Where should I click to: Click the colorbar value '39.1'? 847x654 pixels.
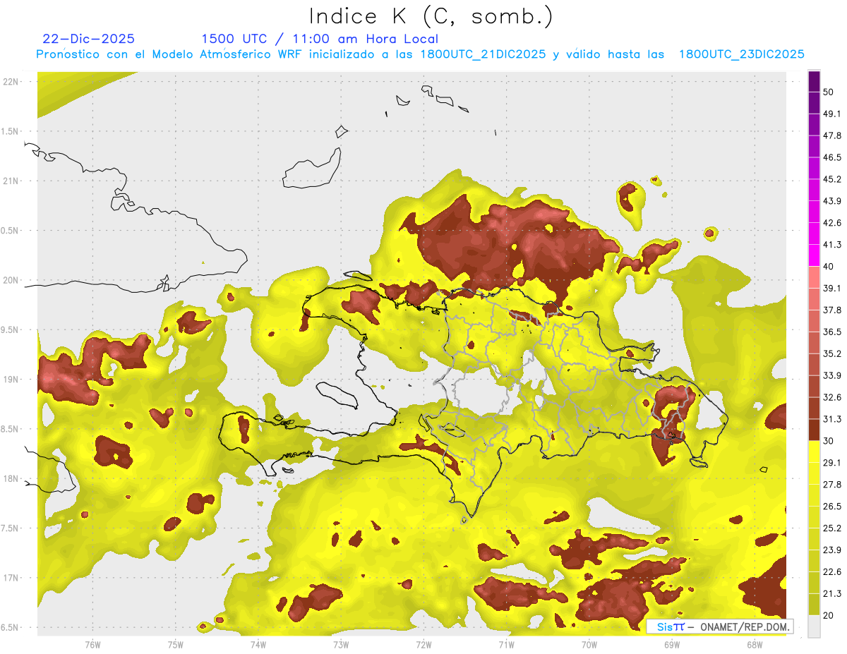832,288
